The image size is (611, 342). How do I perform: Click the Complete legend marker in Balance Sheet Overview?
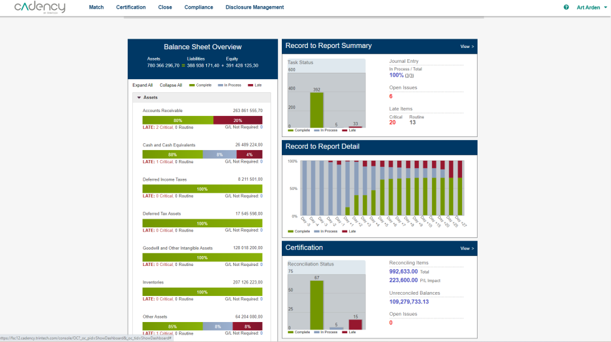192,85
